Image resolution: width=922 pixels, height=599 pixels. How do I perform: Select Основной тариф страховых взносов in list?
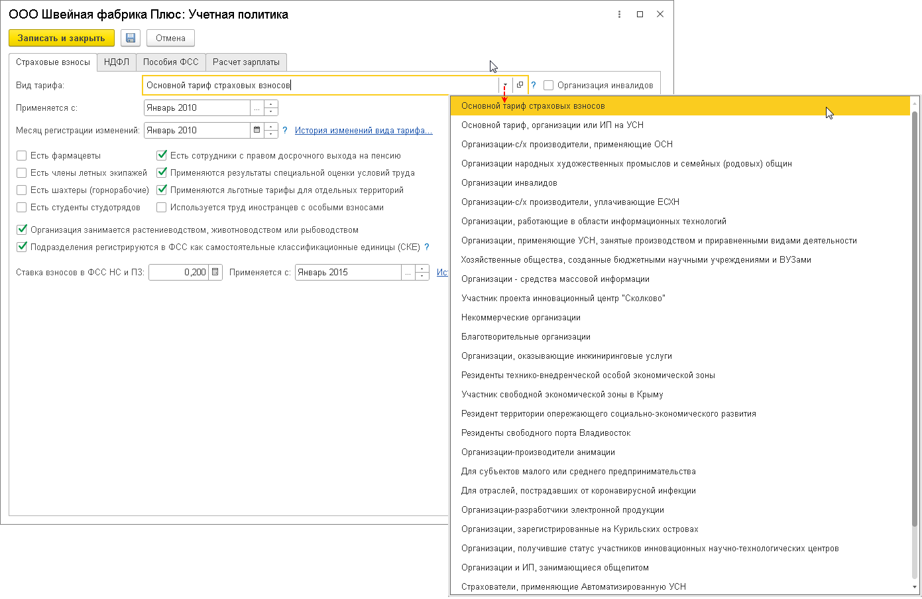pos(680,105)
